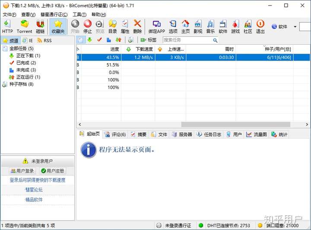
Task: Expand the 软件 search dropdown arrow
Action: coord(295,27)
